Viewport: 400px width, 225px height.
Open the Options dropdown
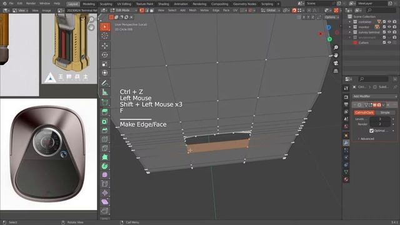click(x=331, y=17)
